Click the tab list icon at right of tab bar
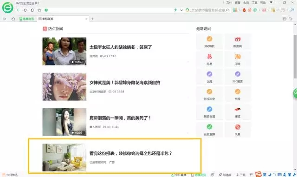This screenshot has height=177, width=297. click(x=284, y=19)
